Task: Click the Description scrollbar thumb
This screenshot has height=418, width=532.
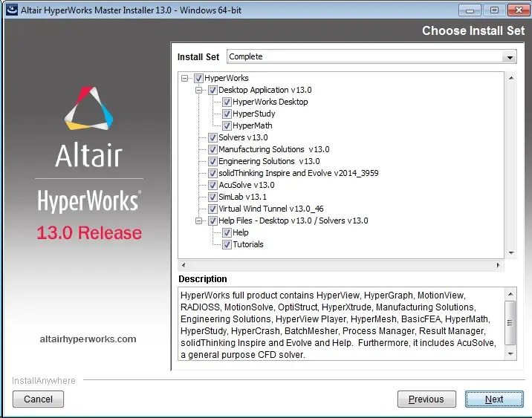Action: 510,323
